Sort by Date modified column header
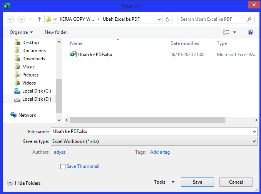Viewport: 261px width, 194px height. tap(185, 43)
